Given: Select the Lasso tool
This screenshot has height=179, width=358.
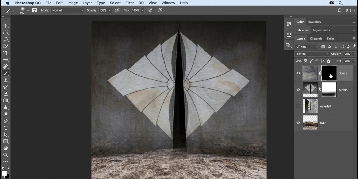Looking at the screenshot, I should tap(6, 40).
